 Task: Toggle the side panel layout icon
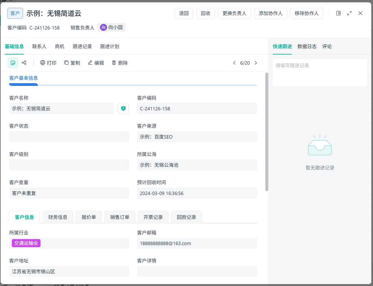point(338,13)
